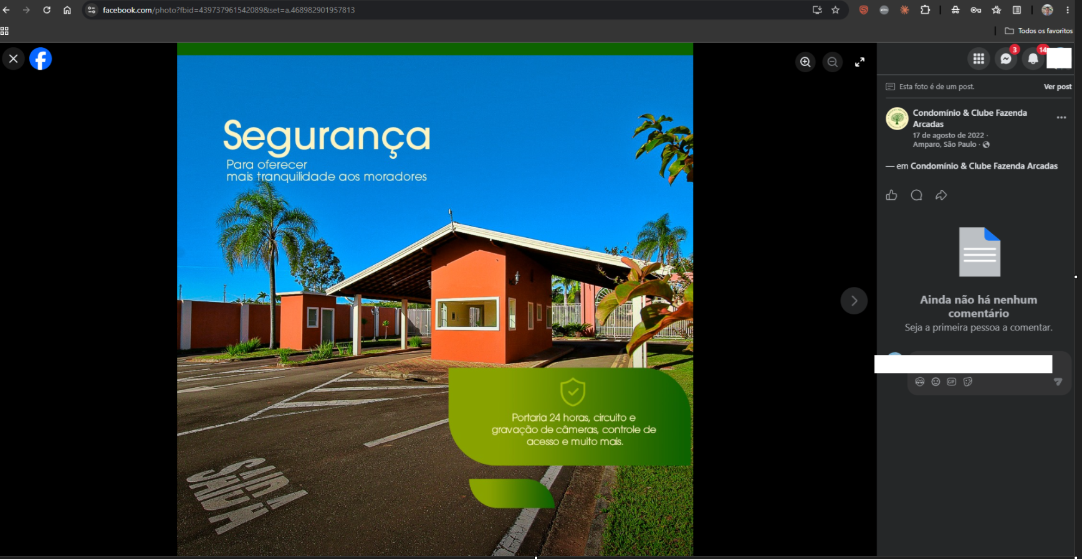Reload the current page
This screenshot has height=559, width=1082.
coord(47,10)
